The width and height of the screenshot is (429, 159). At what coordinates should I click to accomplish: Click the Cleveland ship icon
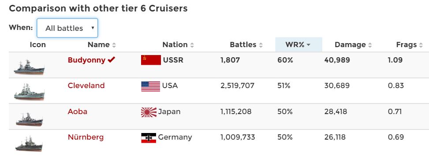[29, 92]
